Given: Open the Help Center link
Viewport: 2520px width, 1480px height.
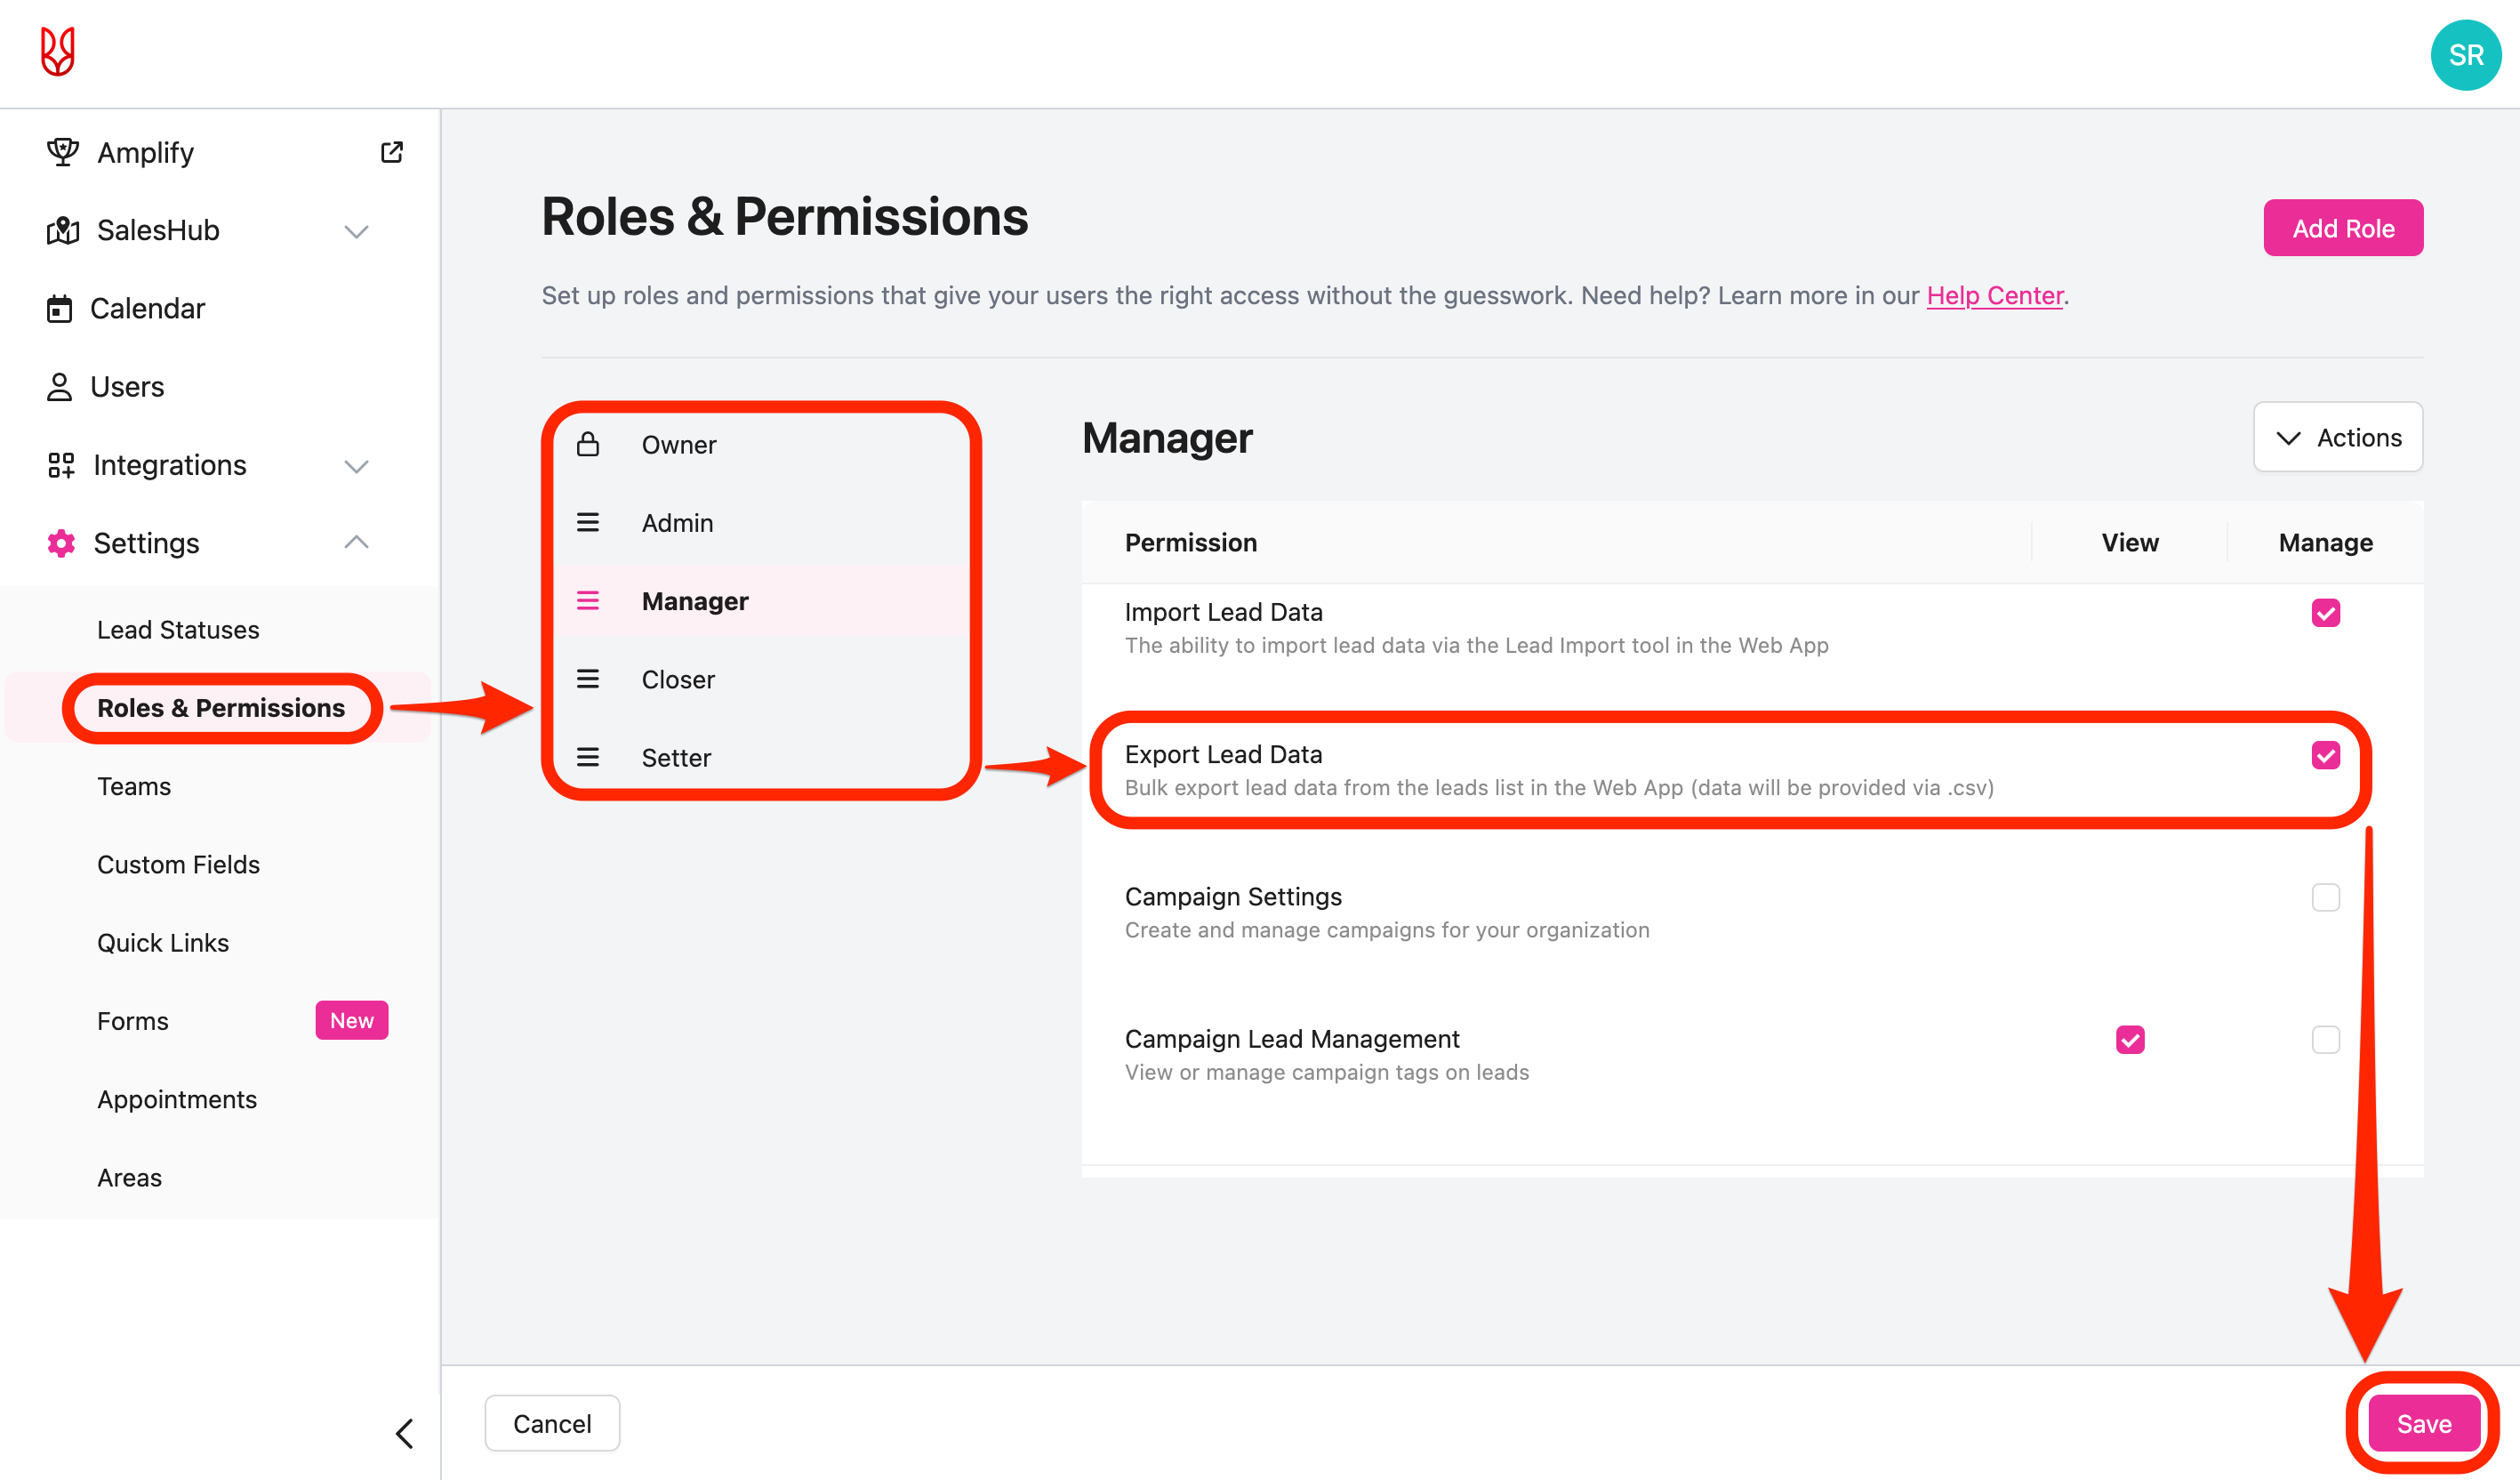Looking at the screenshot, I should pos(1994,296).
